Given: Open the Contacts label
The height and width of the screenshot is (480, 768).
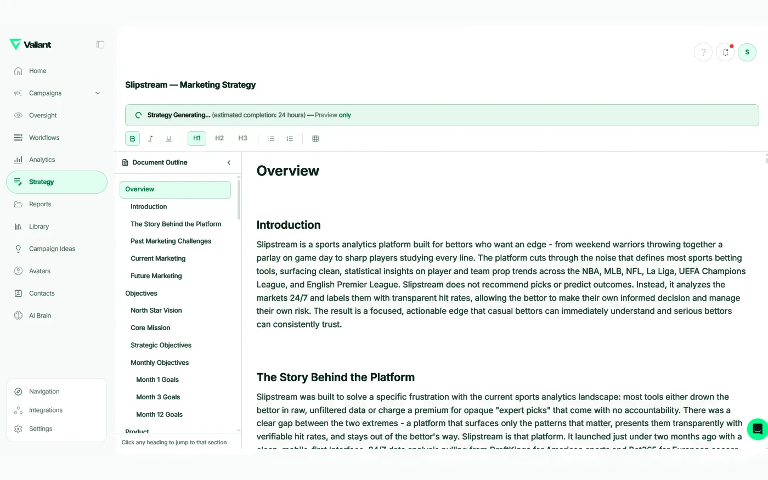Looking at the screenshot, I should (x=42, y=293).
